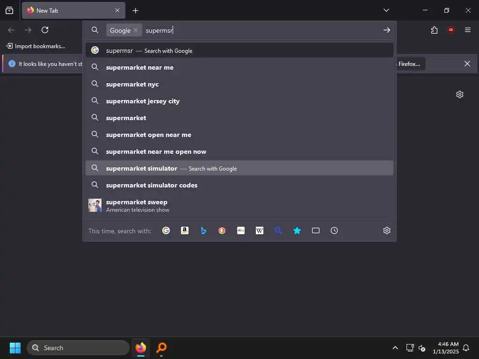This screenshot has width=479, height=359.
Task: Search this time with Wikipedia
Action: pyautogui.click(x=259, y=230)
